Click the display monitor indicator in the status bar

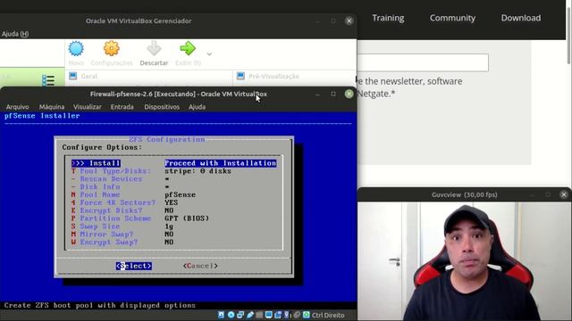[x=268, y=315]
